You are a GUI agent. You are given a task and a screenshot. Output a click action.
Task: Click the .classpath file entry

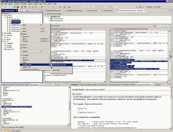coord(10,43)
